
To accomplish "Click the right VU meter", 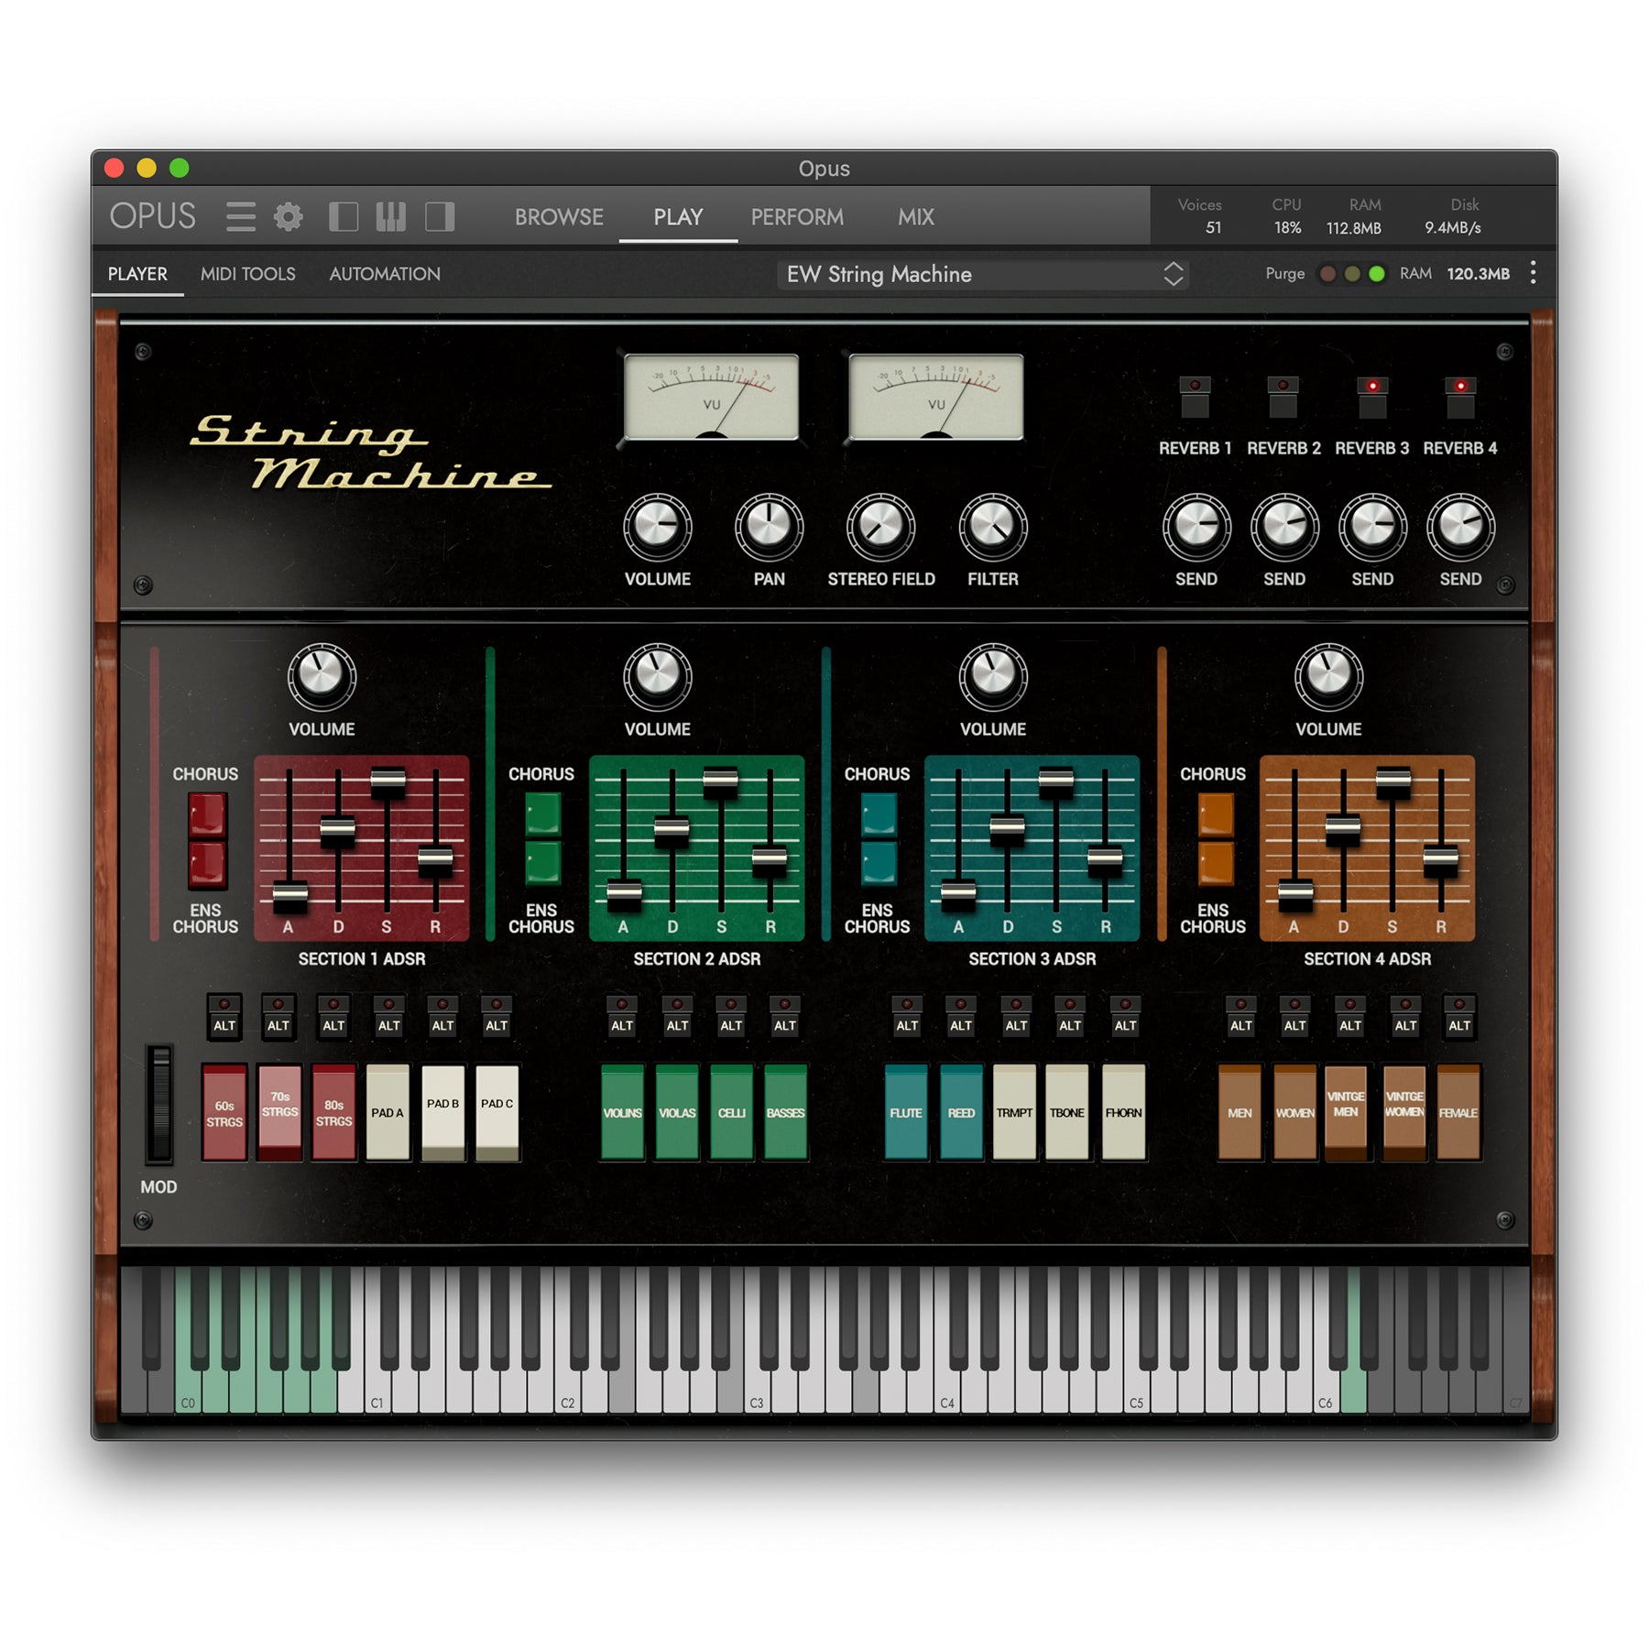I will tap(935, 397).
